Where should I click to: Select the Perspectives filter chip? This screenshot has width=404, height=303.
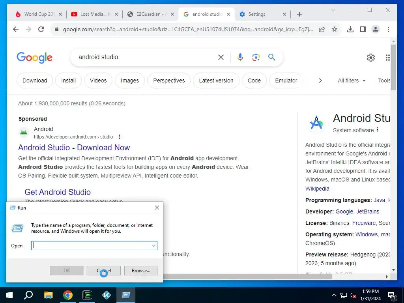(x=169, y=80)
